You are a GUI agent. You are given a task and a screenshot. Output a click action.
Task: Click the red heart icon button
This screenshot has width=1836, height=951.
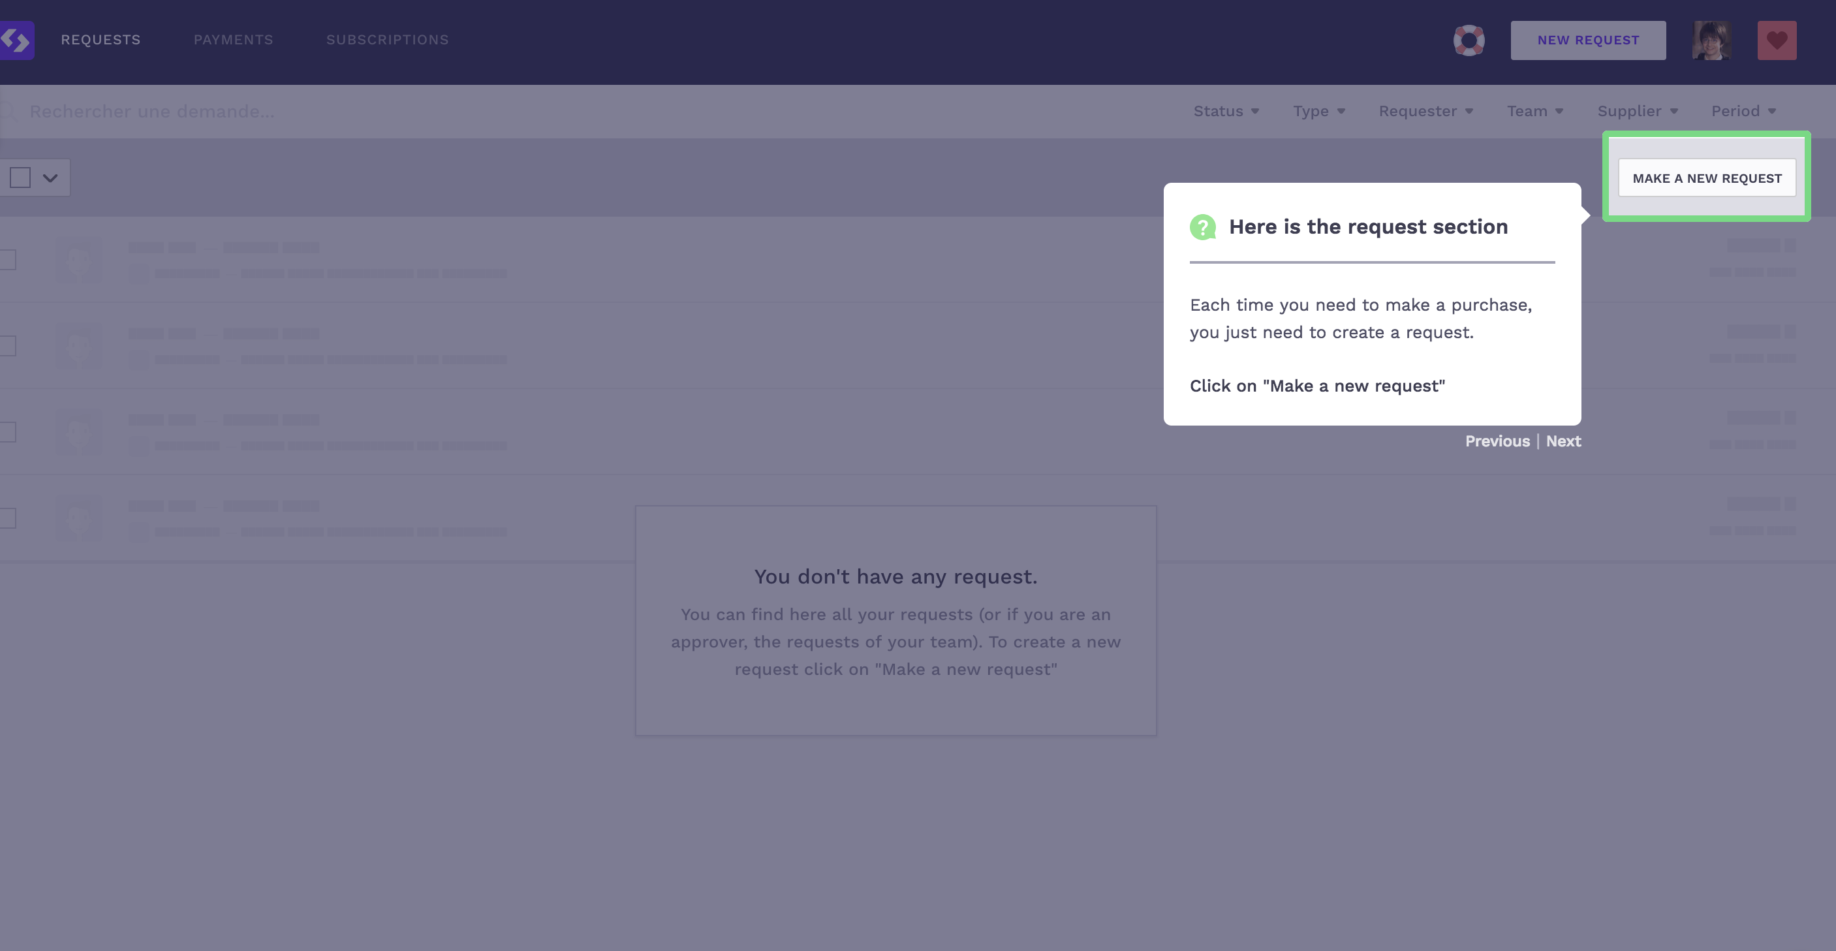(x=1777, y=40)
